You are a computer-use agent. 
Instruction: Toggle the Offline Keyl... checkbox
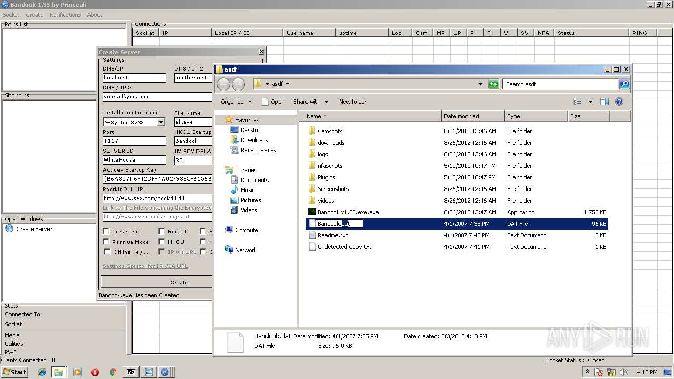[106, 252]
